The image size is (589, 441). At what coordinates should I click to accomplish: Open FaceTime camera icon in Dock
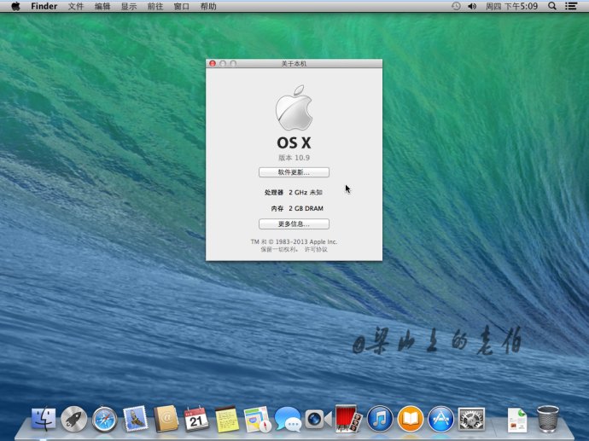(x=318, y=419)
